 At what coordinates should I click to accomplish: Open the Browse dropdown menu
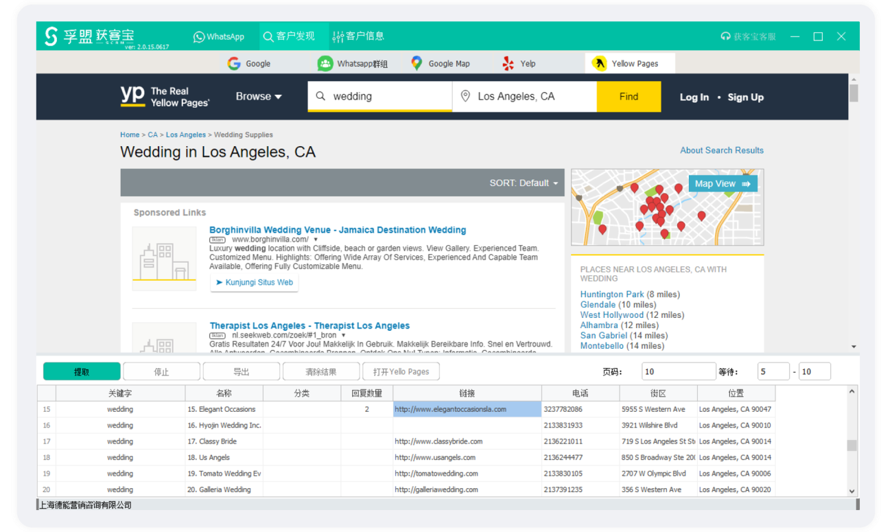(259, 97)
